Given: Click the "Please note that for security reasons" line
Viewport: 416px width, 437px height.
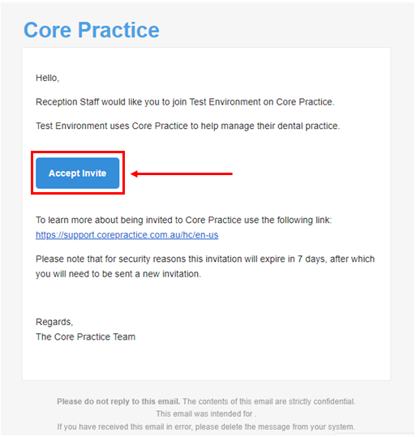Looking at the screenshot, I should pyautogui.click(x=205, y=259).
